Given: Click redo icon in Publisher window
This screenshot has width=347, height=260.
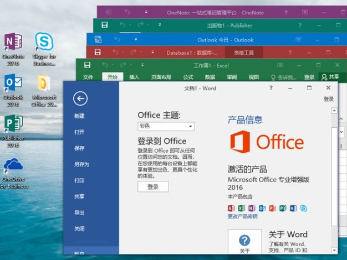Looking at the screenshot, I should click(x=140, y=25).
